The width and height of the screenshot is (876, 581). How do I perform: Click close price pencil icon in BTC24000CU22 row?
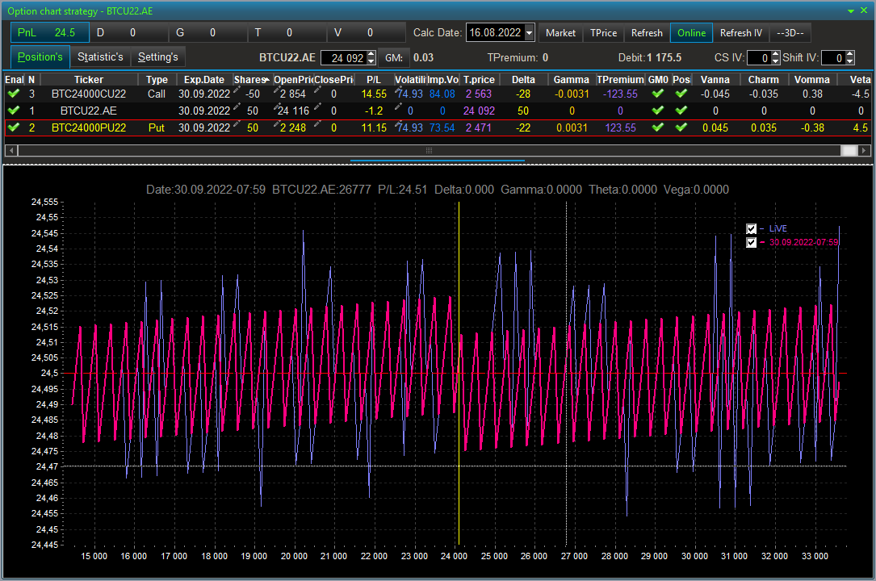click(x=317, y=90)
